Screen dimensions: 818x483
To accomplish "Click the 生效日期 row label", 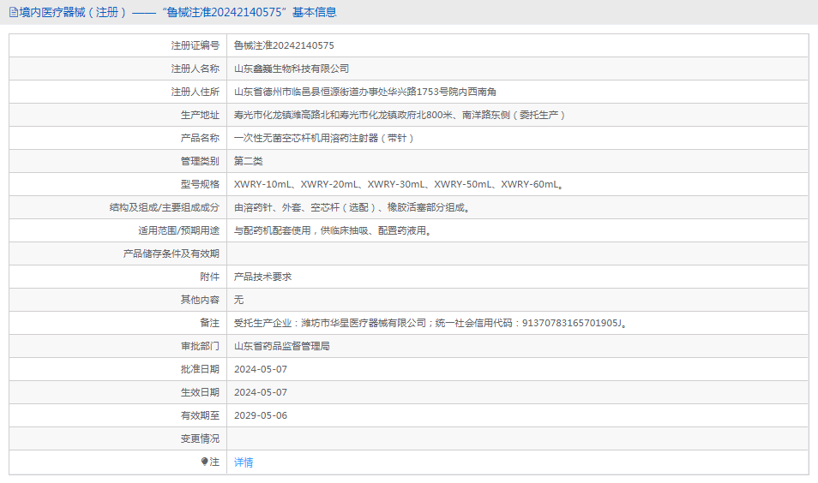I will coord(200,392).
